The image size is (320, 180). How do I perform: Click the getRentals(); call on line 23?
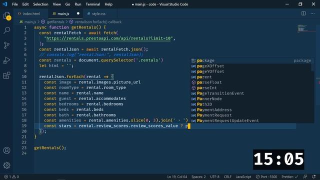coord(50,148)
